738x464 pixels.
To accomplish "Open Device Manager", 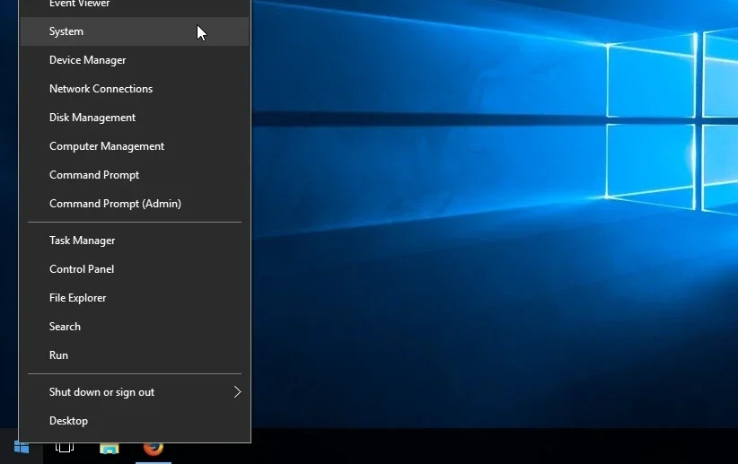I will point(87,60).
